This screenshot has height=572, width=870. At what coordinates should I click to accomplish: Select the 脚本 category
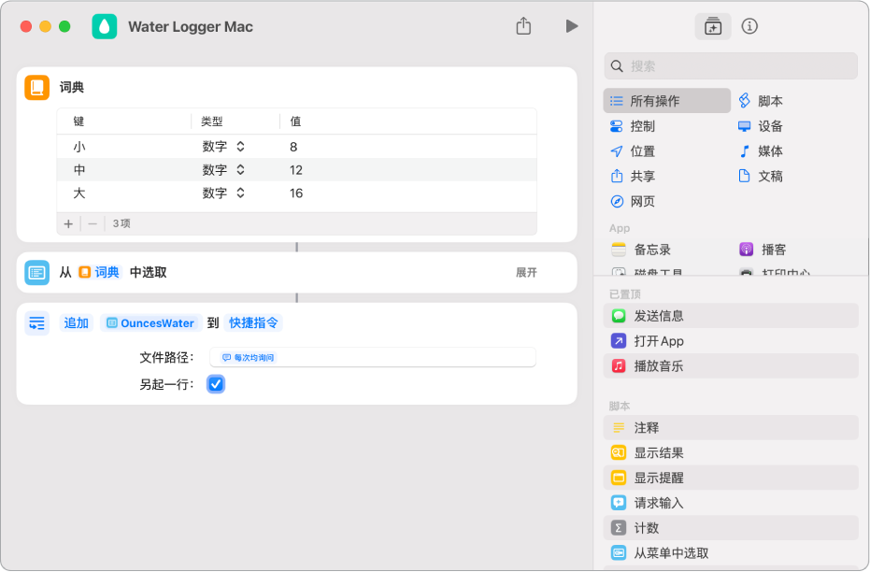760,101
